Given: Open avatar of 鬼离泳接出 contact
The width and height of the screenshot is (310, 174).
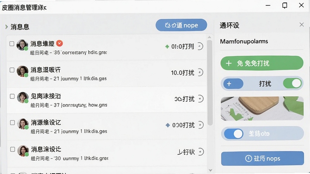Looking at the screenshot, I should click(x=23, y=97).
